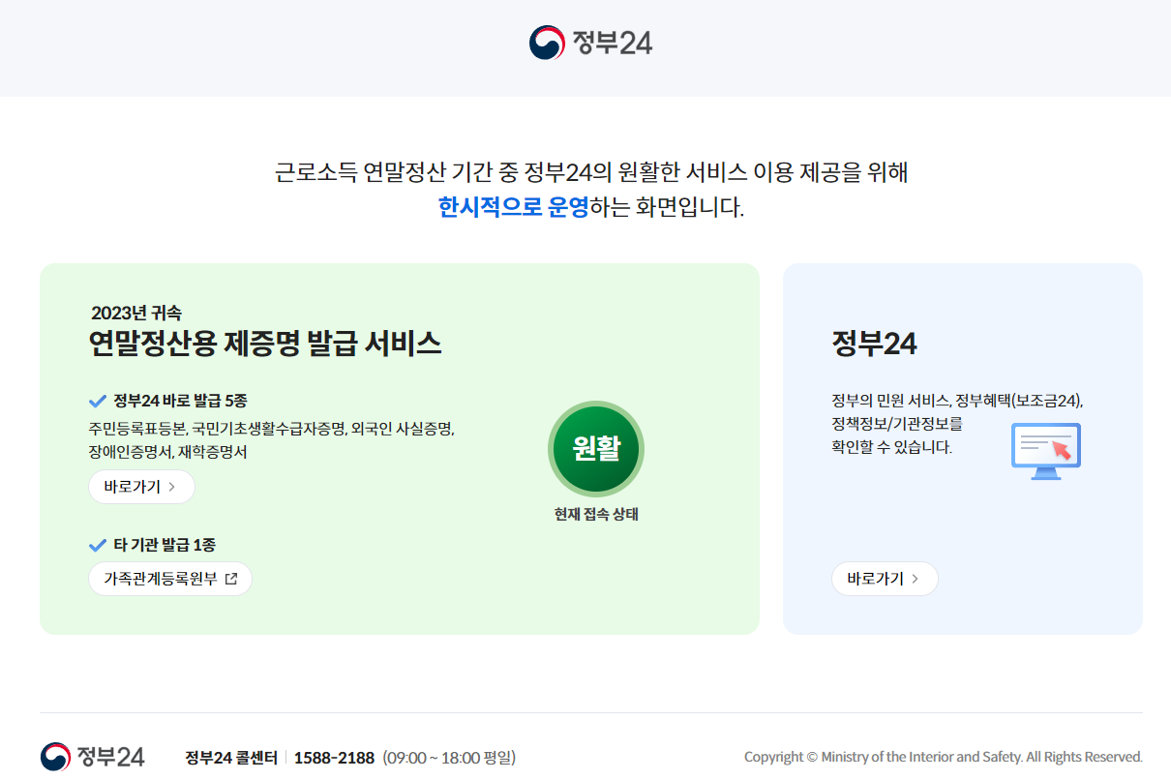Screen dimensions: 1171x780
Task: Click the 정부24 콜센터 label in the footer
Action: click(x=231, y=758)
